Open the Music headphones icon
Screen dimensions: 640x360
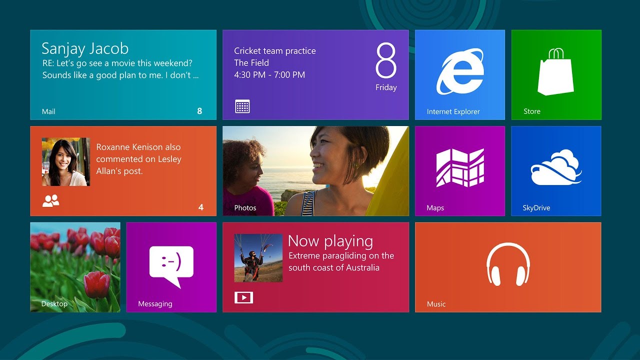pos(508,264)
